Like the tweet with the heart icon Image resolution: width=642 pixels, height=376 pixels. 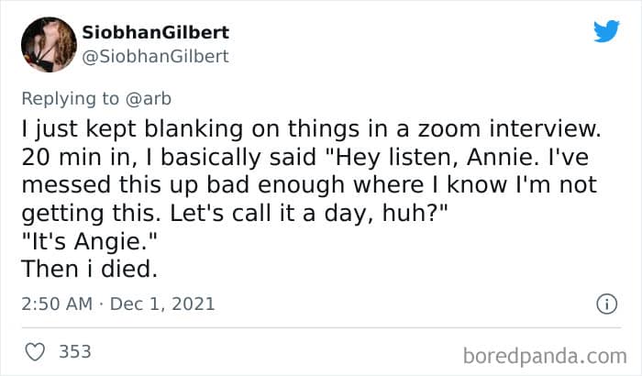coord(36,351)
